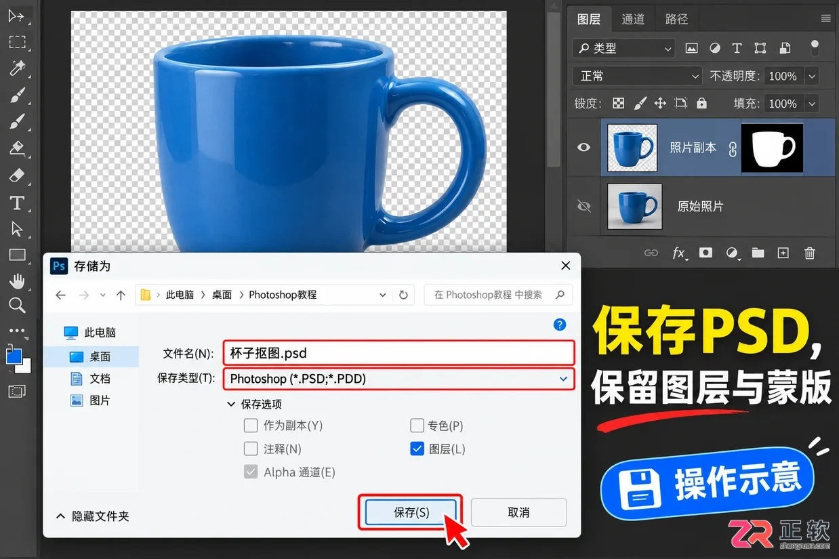
Task: Click the help question mark icon
Action: (x=560, y=325)
